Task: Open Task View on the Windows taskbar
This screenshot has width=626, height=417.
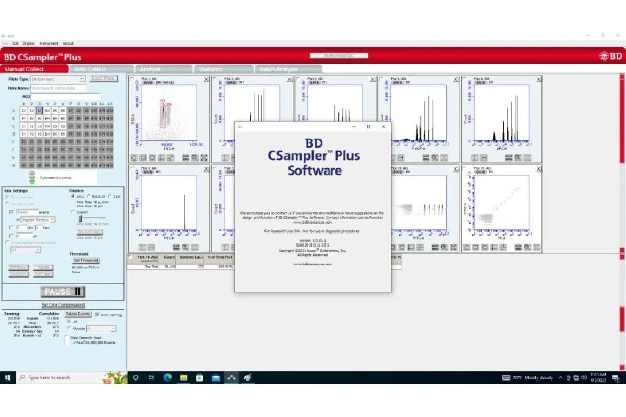Action: pyautogui.click(x=151, y=377)
